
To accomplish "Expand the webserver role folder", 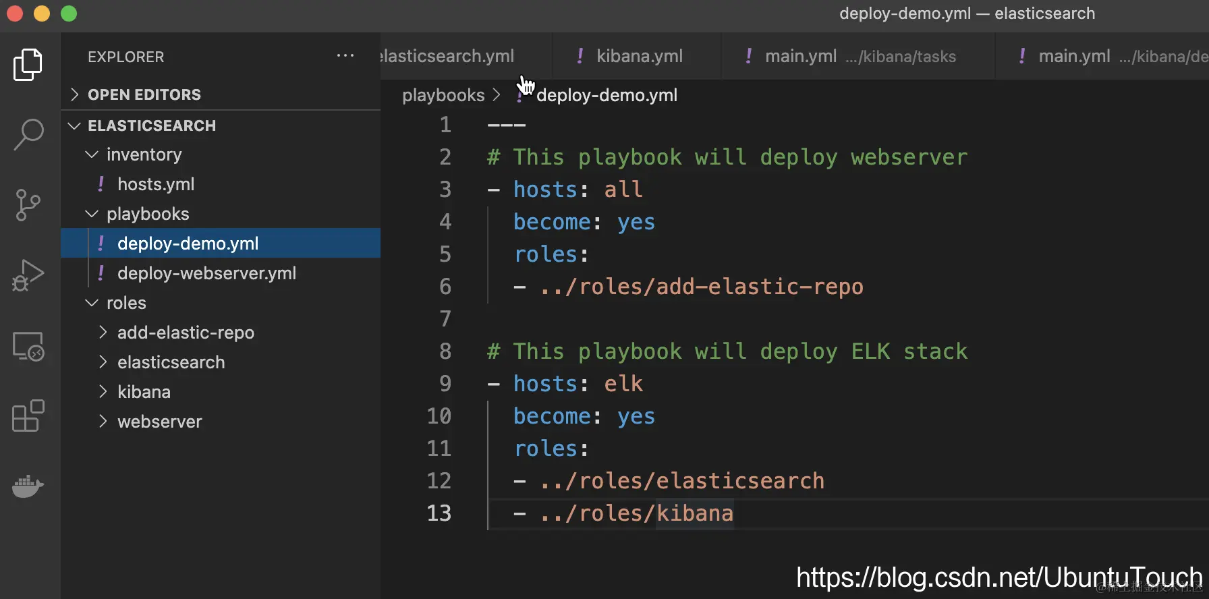I will (x=221, y=422).
